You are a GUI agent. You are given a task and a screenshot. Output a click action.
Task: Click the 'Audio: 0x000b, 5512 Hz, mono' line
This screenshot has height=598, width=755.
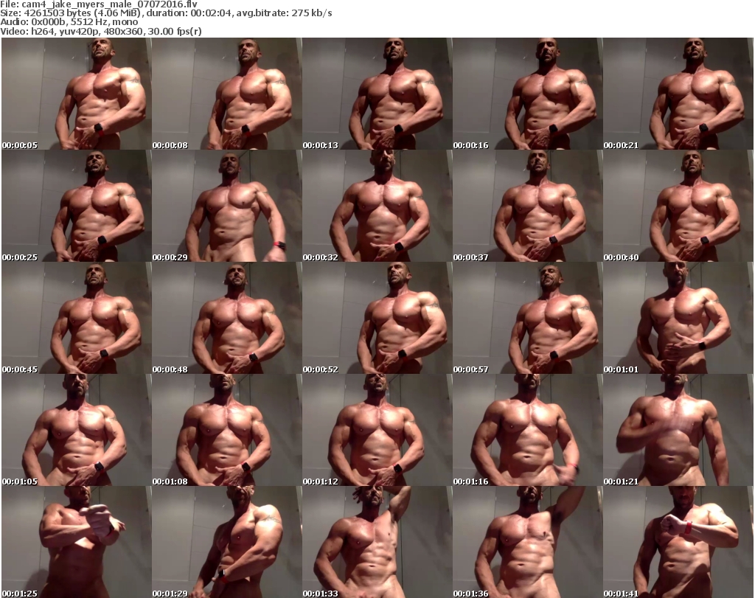click(69, 22)
